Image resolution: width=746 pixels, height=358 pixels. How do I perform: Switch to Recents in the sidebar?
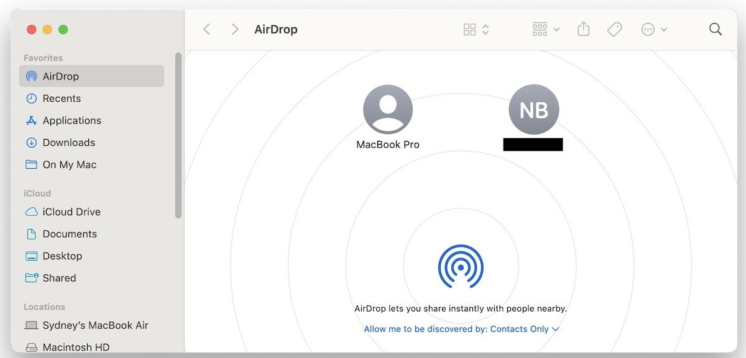coord(62,98)
